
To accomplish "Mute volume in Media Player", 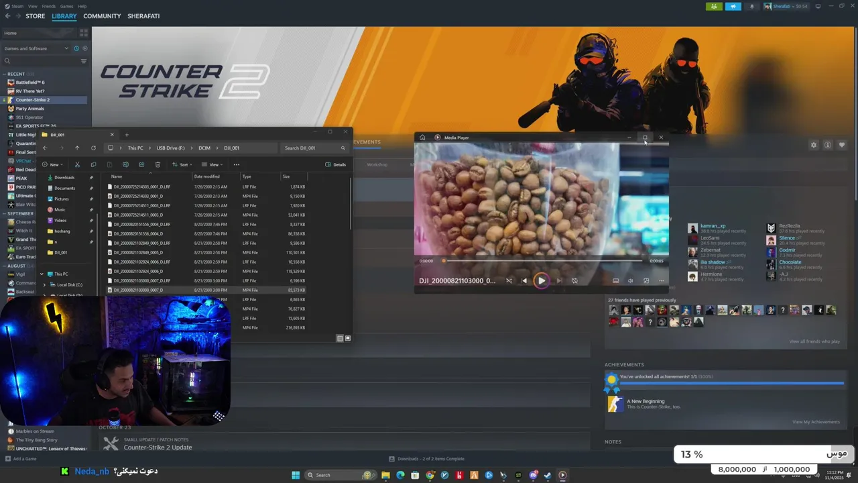I will (x=630, y=280).
